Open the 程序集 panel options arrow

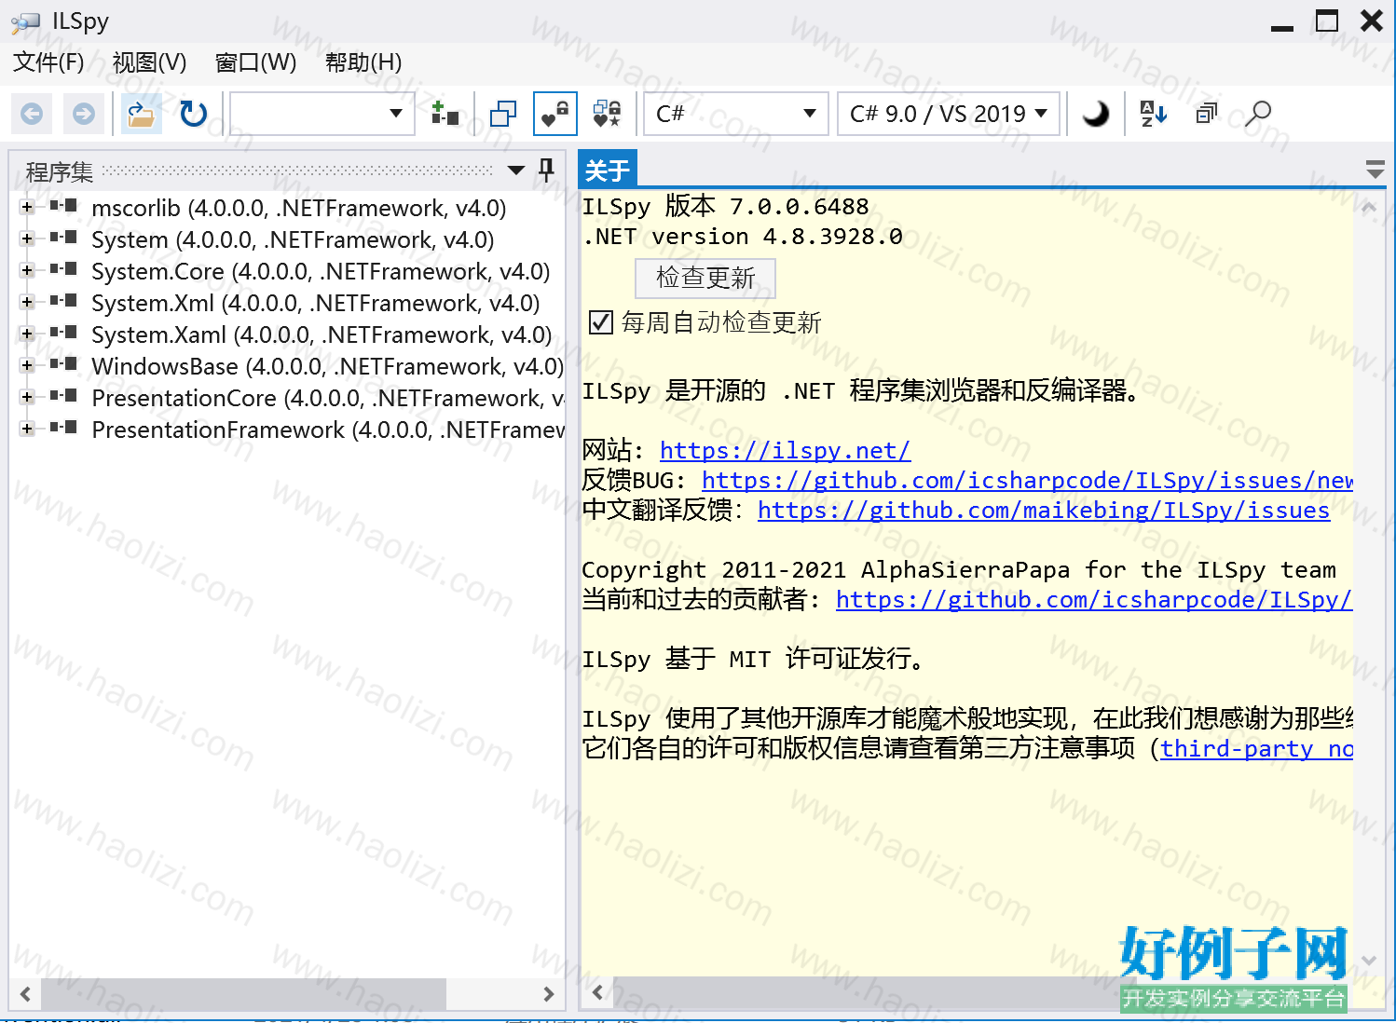(516, 170)
